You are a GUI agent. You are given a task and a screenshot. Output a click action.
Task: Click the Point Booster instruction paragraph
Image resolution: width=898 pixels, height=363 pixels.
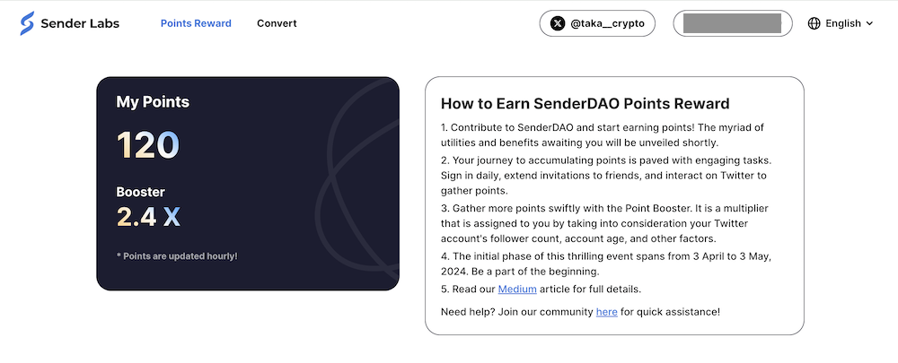[604, 224]
